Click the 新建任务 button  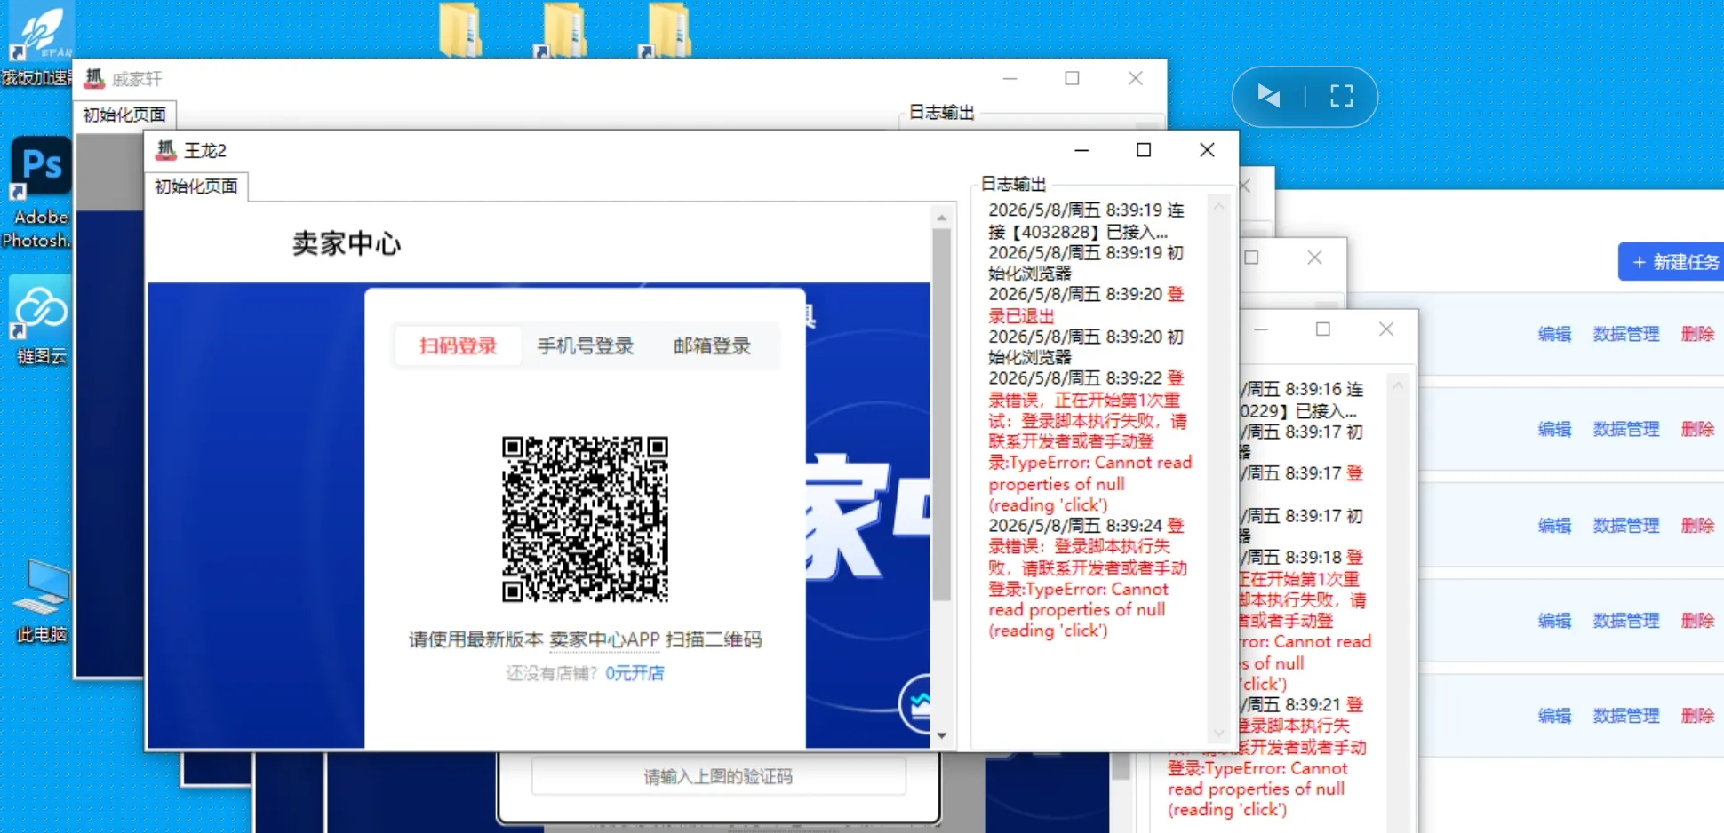(x=1672, y=262)
